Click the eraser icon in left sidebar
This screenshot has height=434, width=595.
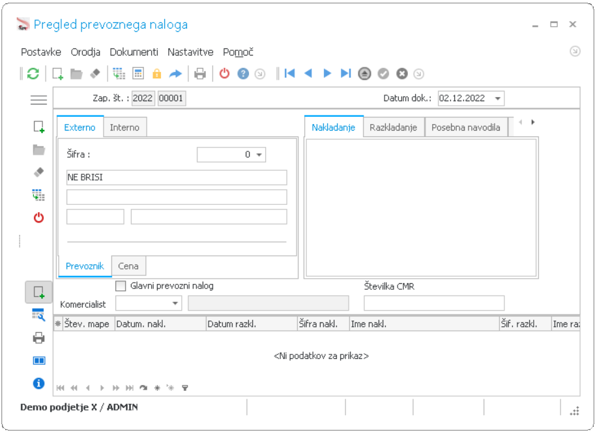[38, 172]
